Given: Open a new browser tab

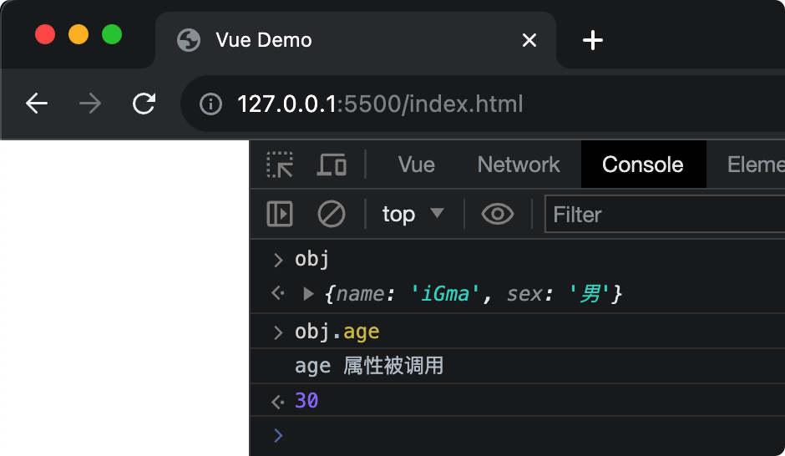Looking at the screenshot, I should point(592,40).
